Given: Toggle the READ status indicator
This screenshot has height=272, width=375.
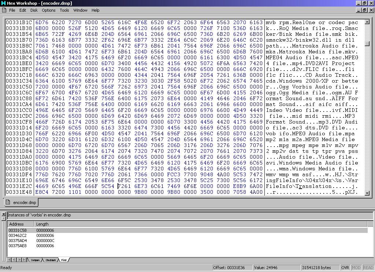Looking at the screenshot, I should 368,268.
